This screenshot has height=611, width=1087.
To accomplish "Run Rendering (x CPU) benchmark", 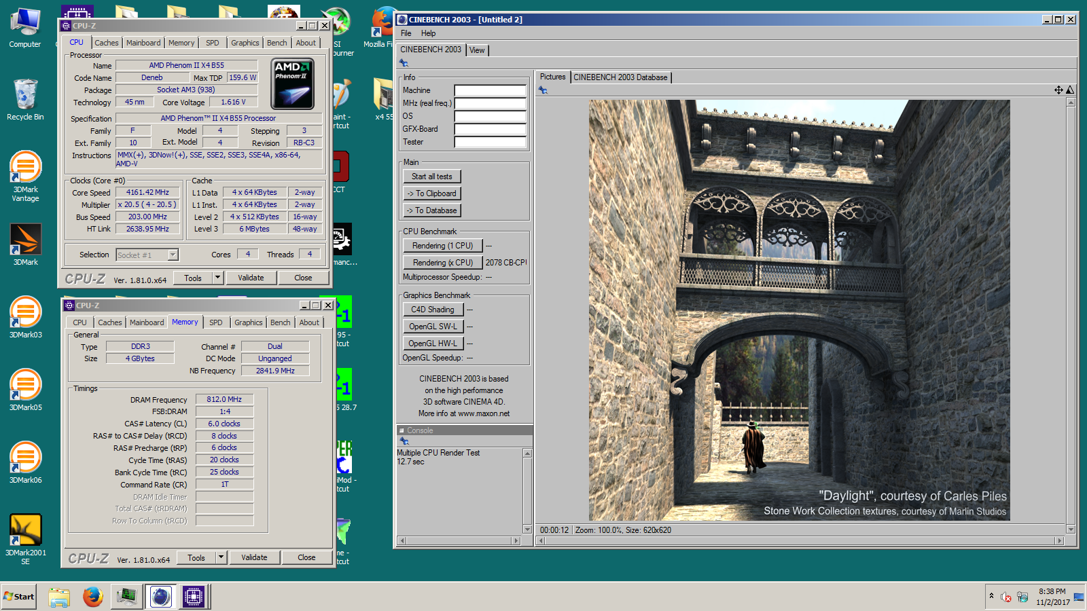I will point(442,263).
